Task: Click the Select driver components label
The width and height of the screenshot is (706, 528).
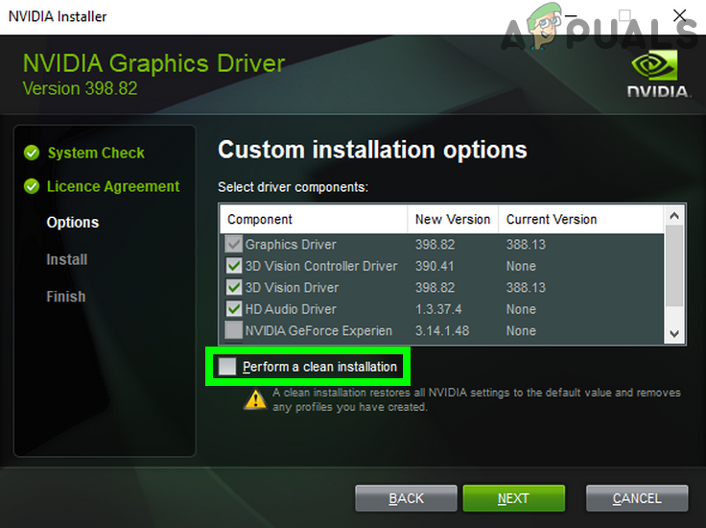Action: pyautogui.click(x=293, y=186)
